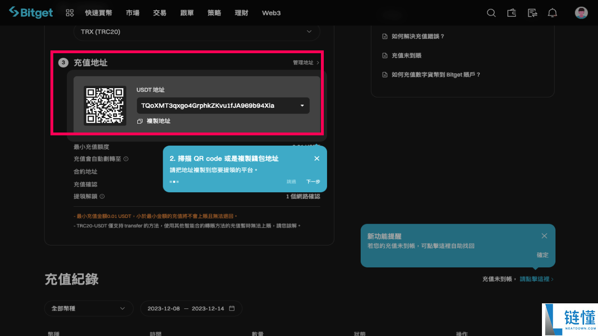Click document icon beside 如何充值數字貨幣
Screen dimensions: 598x336
385,75
